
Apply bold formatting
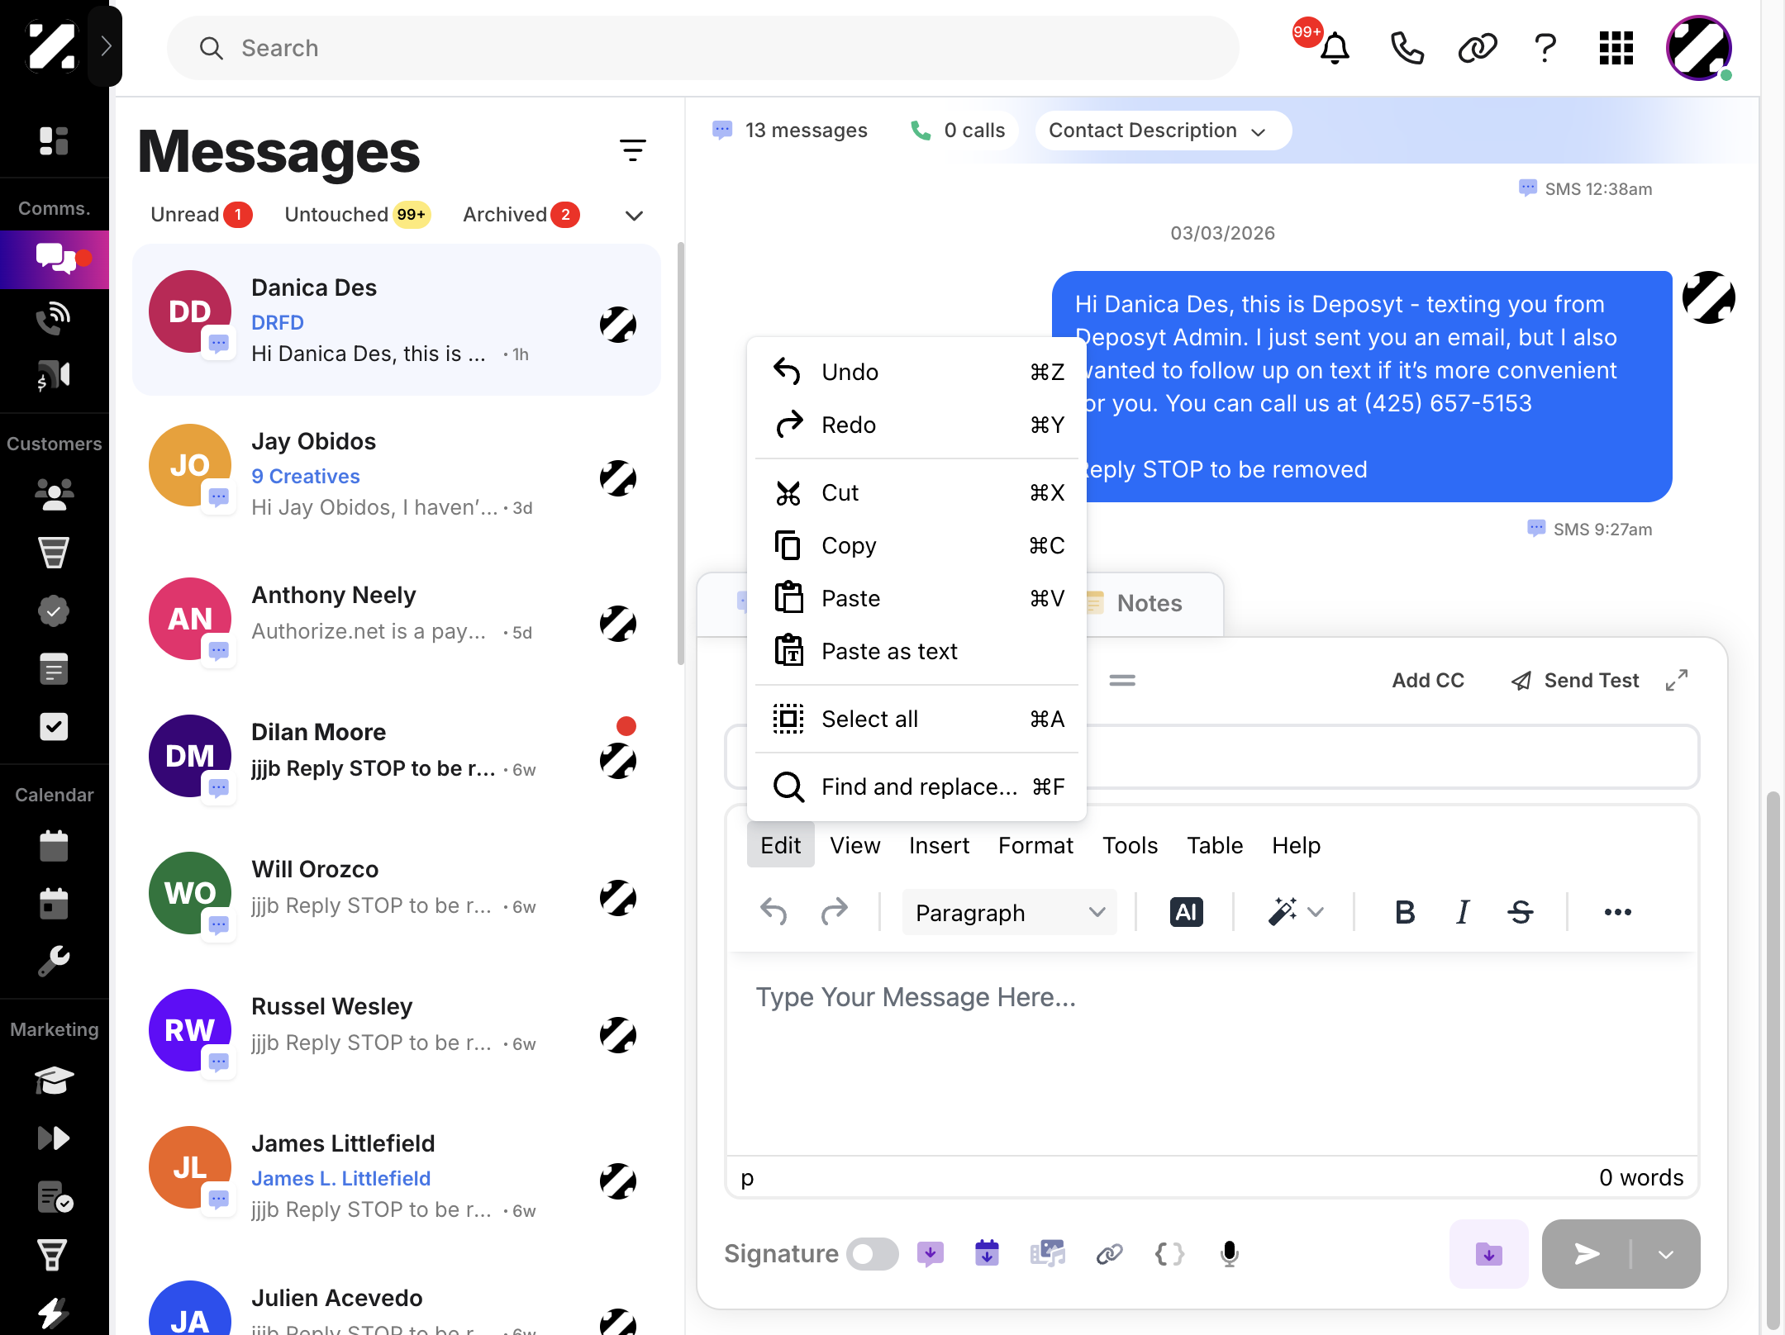[1404, 912]
